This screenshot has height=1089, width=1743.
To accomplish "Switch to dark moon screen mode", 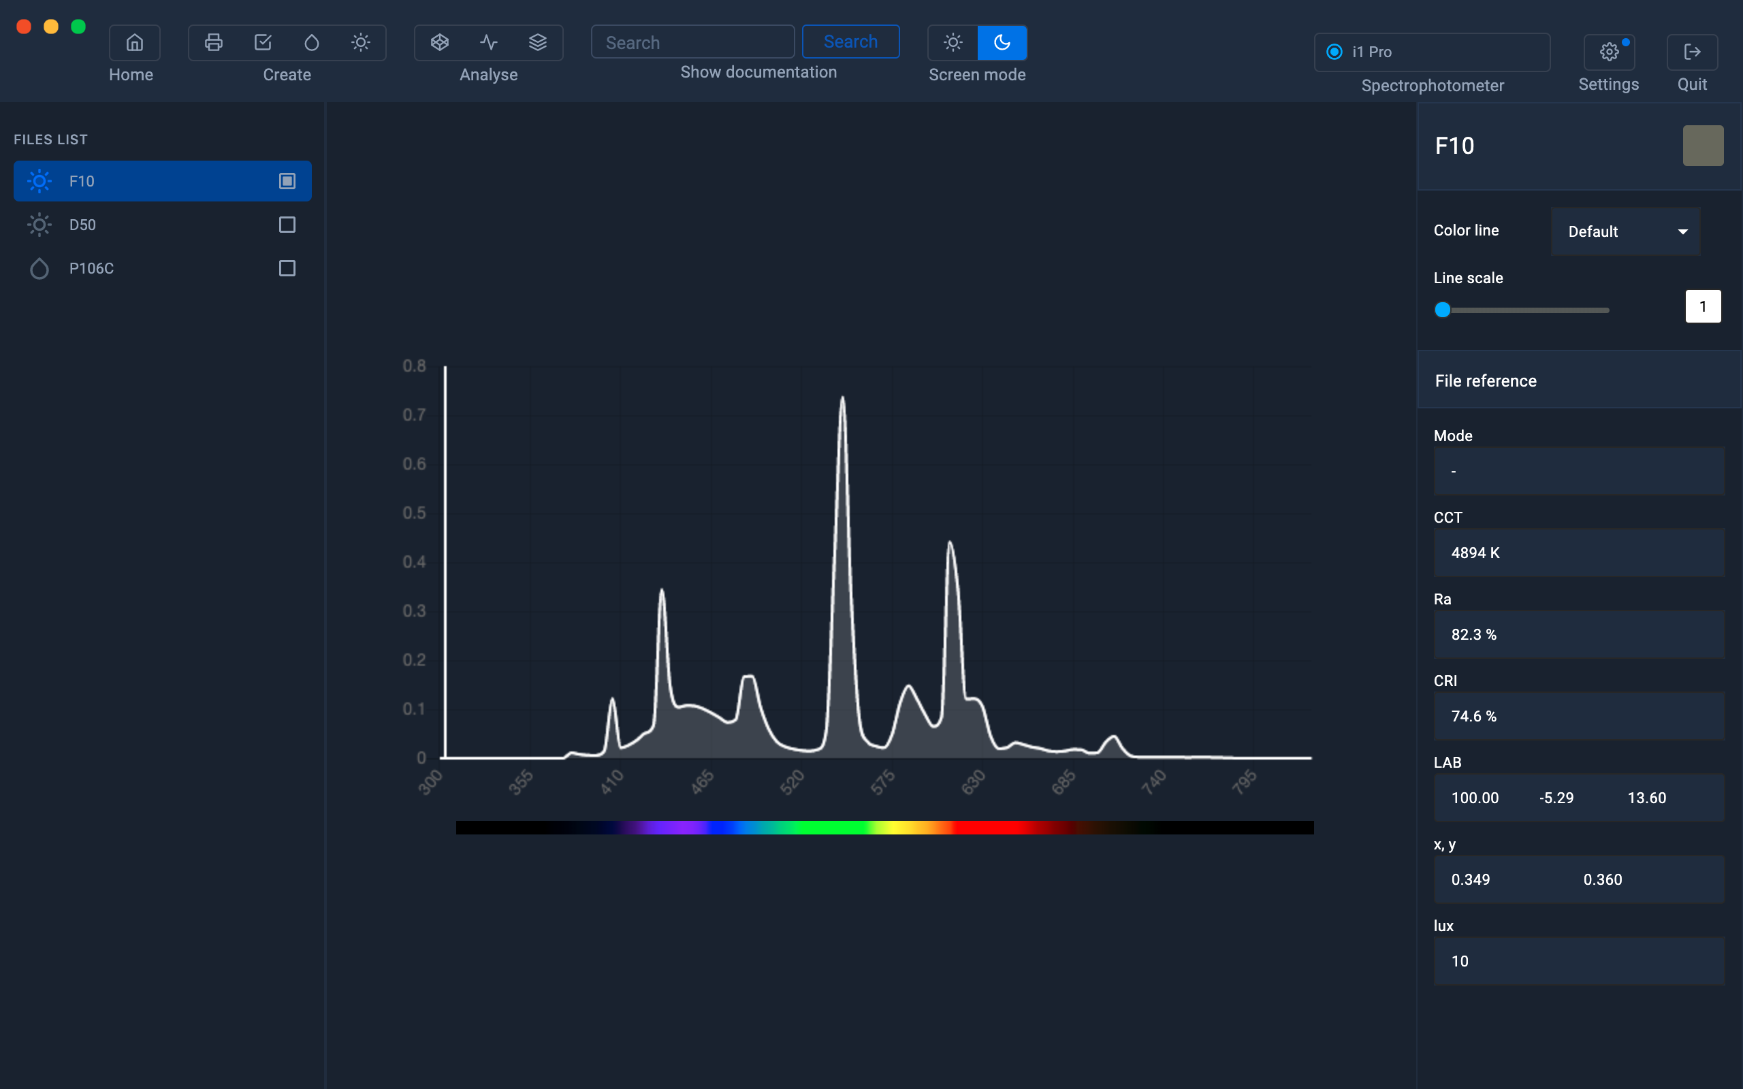I will pos(1002,42).
